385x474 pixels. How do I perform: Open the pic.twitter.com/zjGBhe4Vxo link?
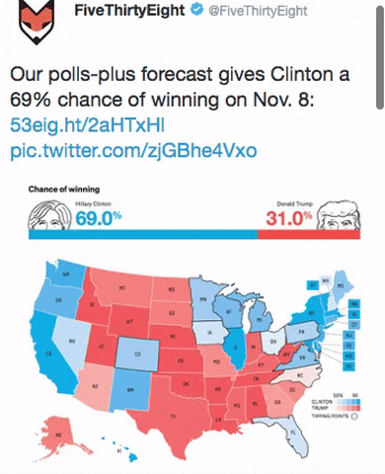click(x=133, y=150)
